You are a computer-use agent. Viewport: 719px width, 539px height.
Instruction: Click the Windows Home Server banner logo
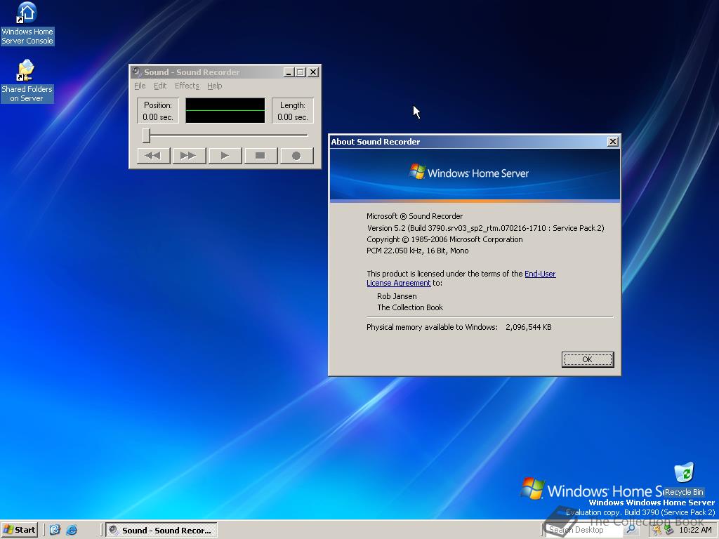(468, 173)
